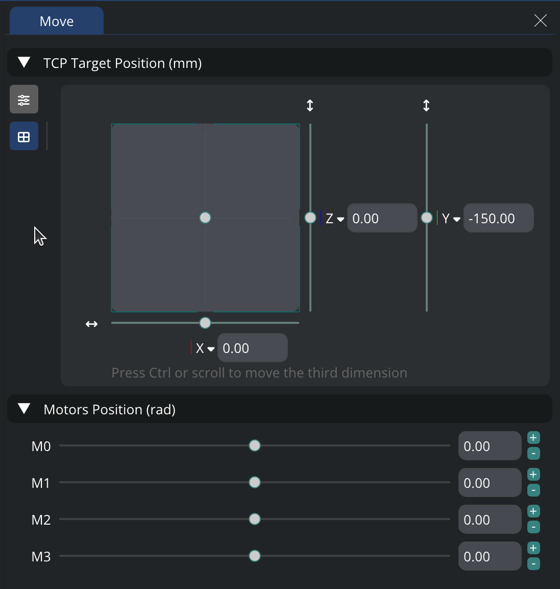Viewport: 560px width, 589px height.
Task: Select the grid pad view mode icon
Action: [24, 136]
